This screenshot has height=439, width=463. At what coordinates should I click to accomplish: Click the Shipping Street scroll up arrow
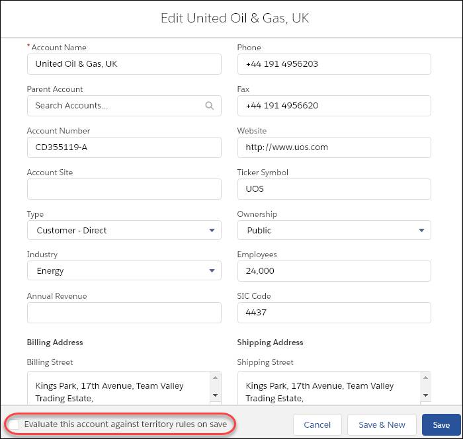click(x=425, y=378)
